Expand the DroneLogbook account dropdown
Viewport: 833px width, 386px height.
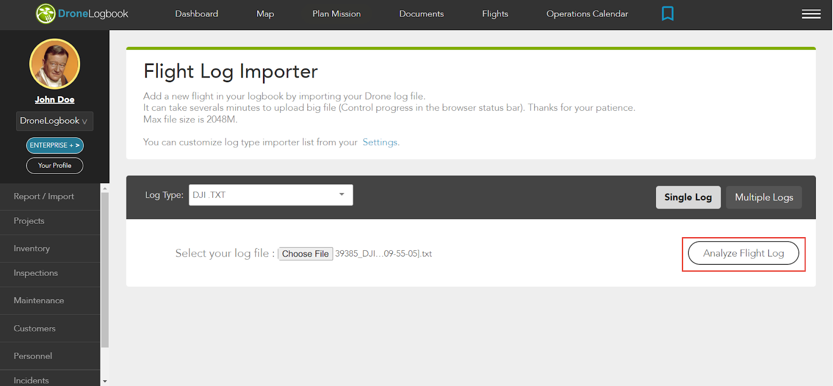pyautogui.click(x=55, y=121)
